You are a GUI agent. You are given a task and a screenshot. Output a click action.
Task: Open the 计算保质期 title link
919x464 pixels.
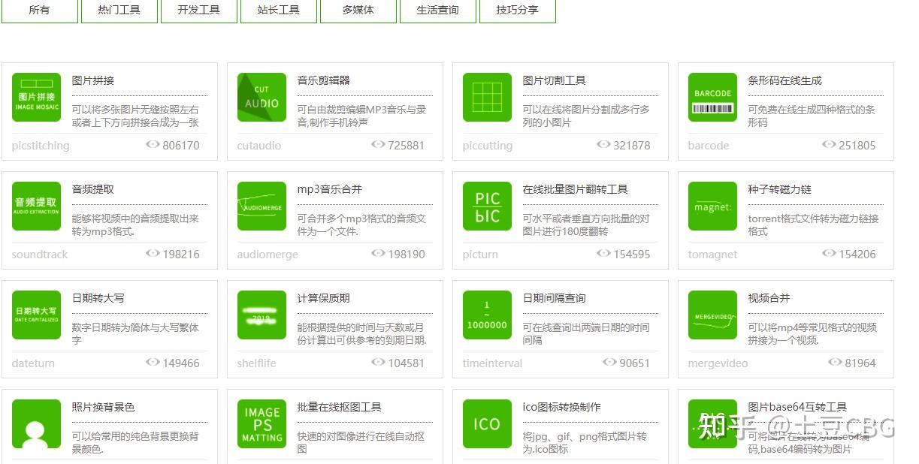[x=324, y=298]
